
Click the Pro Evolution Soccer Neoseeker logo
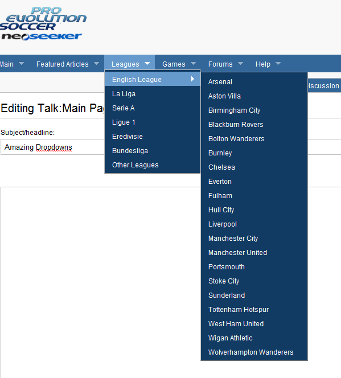tap(43, 24)
